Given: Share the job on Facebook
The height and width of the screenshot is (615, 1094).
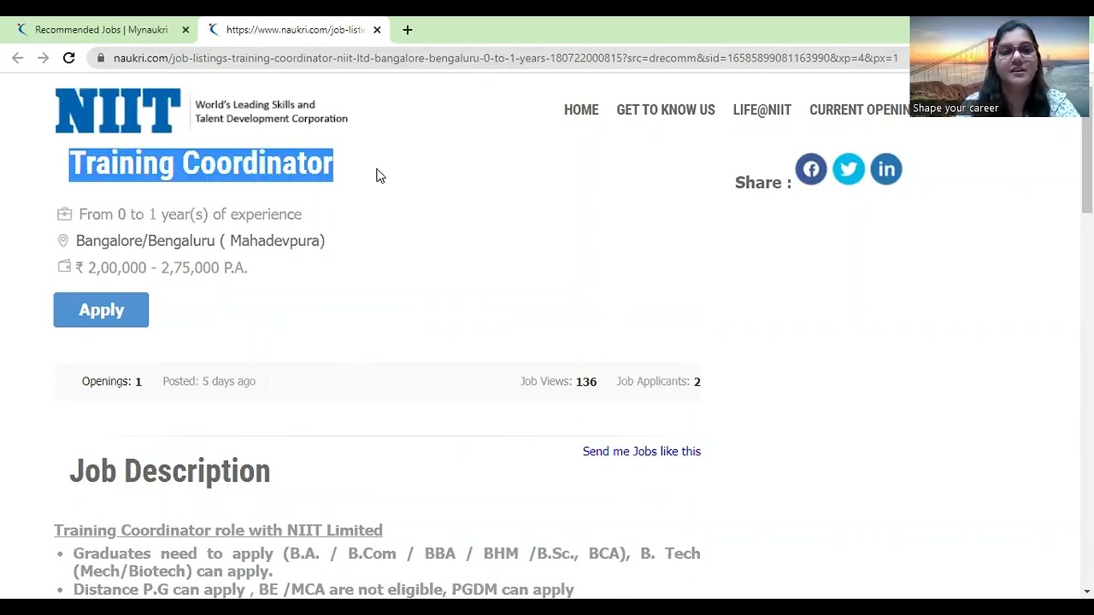Looking at the screenshot, I should tap(811, 169).
